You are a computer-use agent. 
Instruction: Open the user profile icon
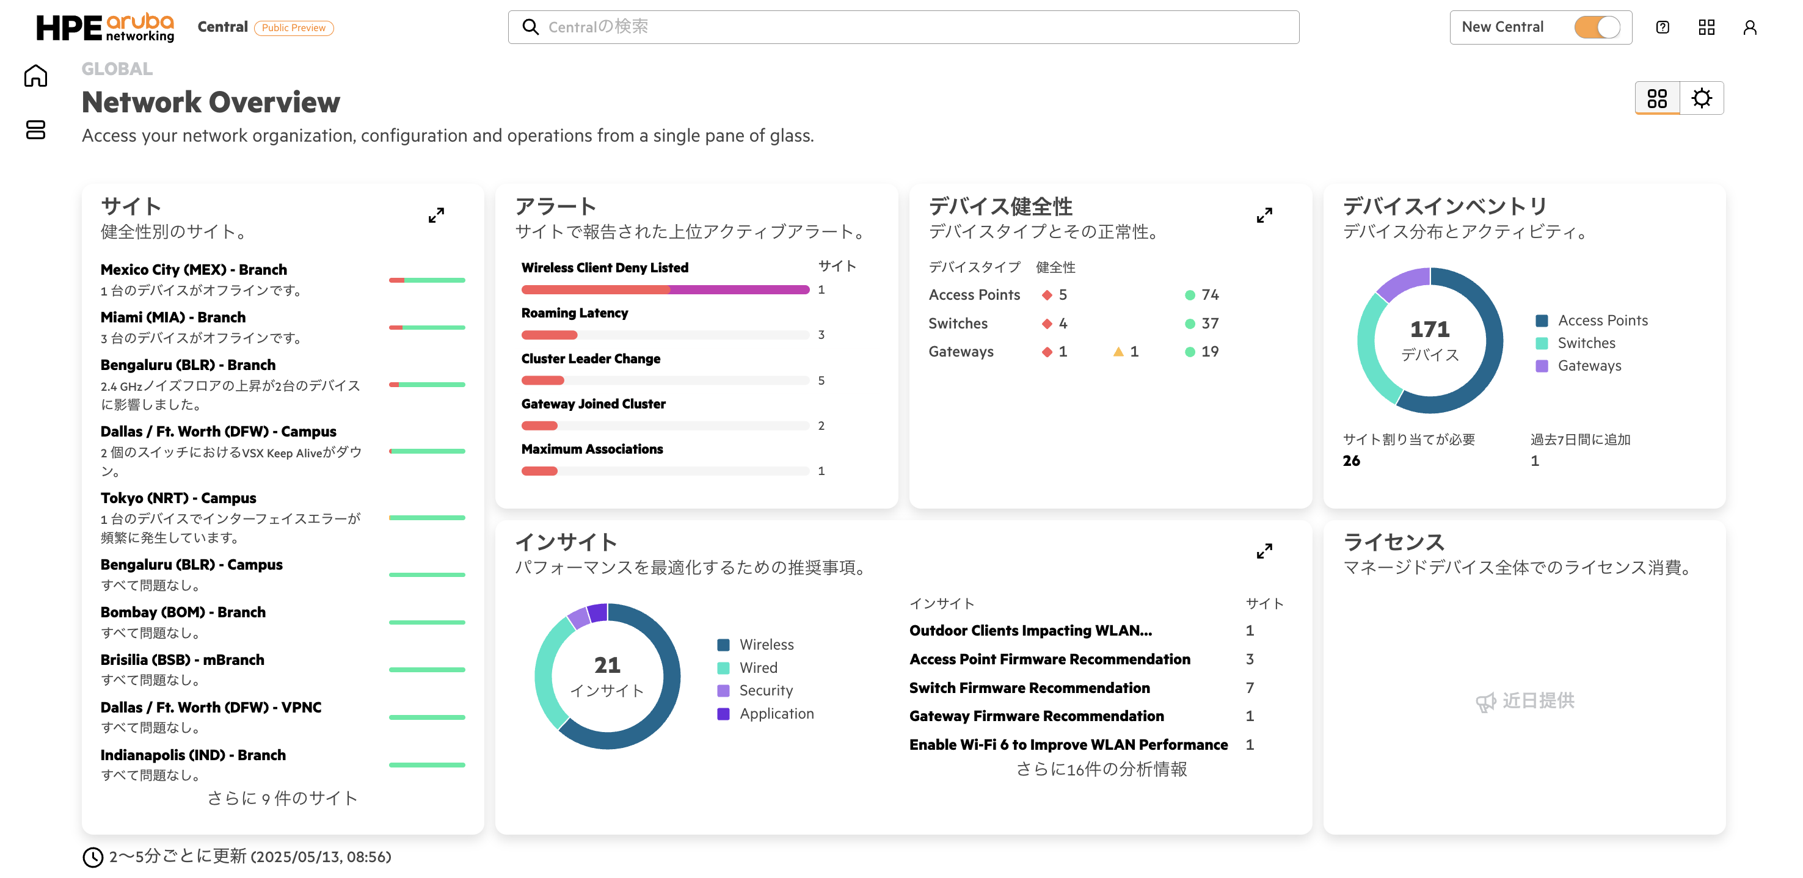pos(1750,27)
